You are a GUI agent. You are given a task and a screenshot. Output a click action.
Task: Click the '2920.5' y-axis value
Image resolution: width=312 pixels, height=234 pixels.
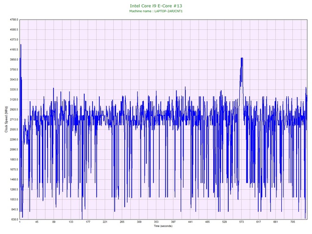[x=14, y=110]
